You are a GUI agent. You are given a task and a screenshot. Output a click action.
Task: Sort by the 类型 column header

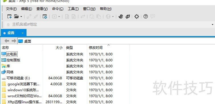click(75, 48)
